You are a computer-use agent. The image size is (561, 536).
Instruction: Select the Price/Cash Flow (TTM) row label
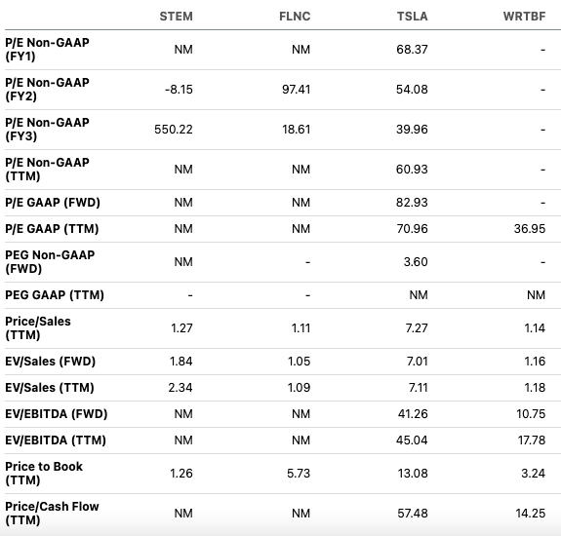point(53,514)
